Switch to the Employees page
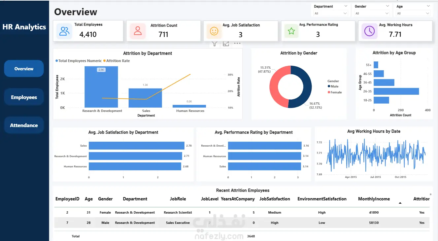The width and height of the screenshot is (438, 241). [24, 97]
